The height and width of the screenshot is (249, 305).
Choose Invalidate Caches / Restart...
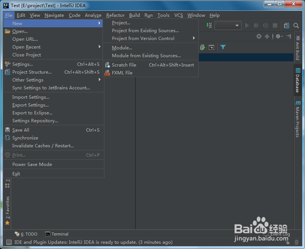click(53, 145)
